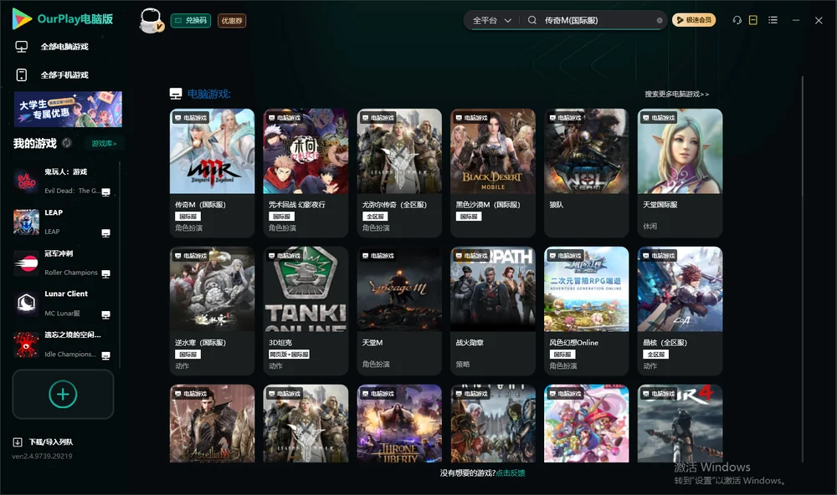
Task: Open the 咒术回战 幻影夜行 game card
Action: [306, 173]
